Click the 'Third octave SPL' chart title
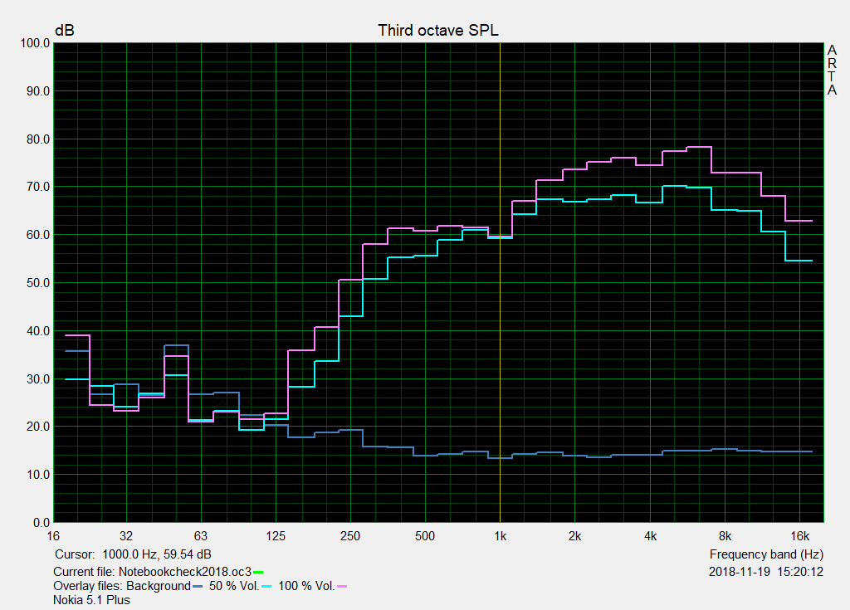This screenshot has height=610, width=850. [x=438, y=31]
